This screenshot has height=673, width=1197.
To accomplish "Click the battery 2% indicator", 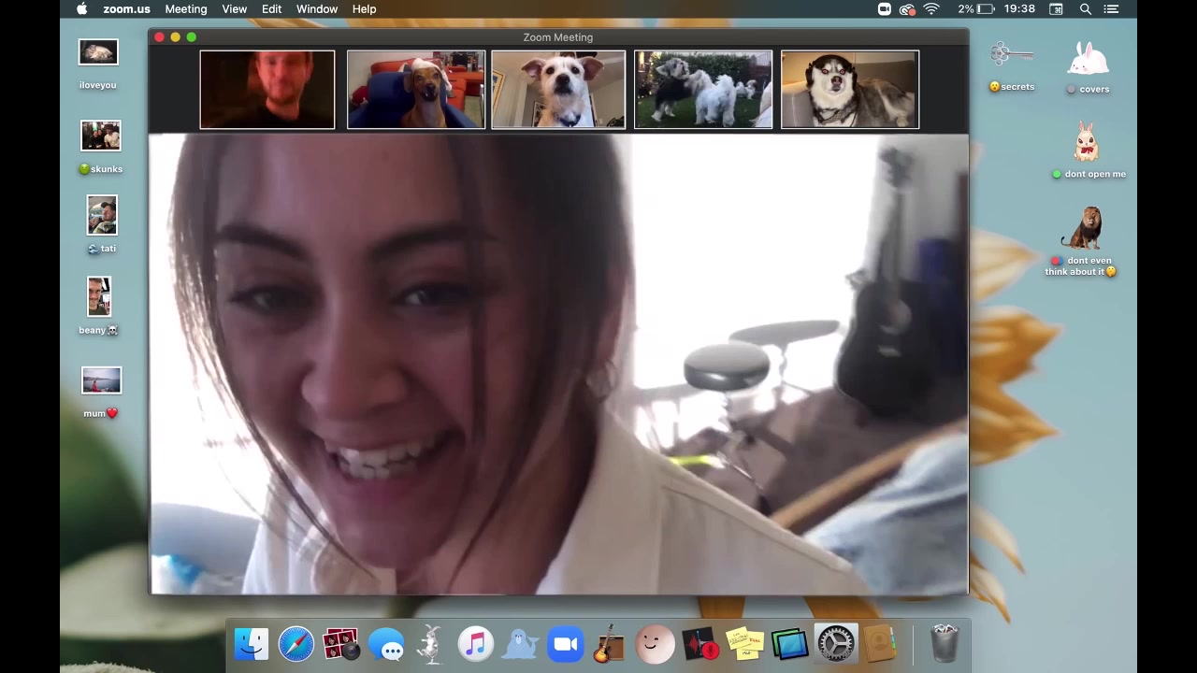I will (x=976, y=9).
